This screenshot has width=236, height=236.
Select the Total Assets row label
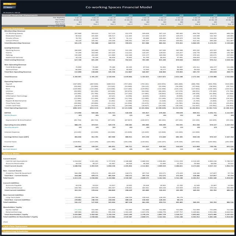click(8, 178)
